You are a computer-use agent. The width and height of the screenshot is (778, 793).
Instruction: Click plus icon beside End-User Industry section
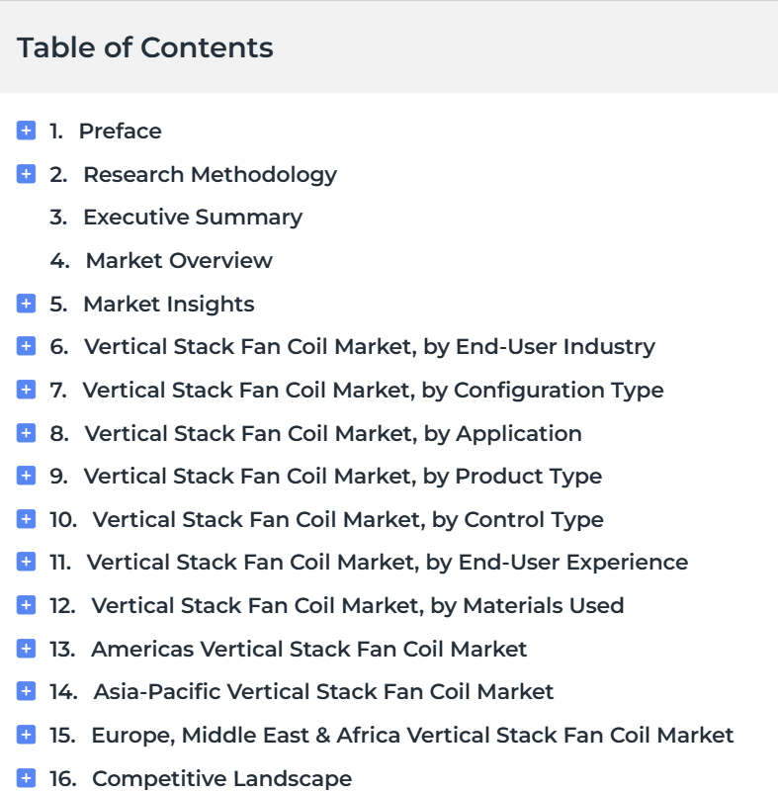pos(27,346)
